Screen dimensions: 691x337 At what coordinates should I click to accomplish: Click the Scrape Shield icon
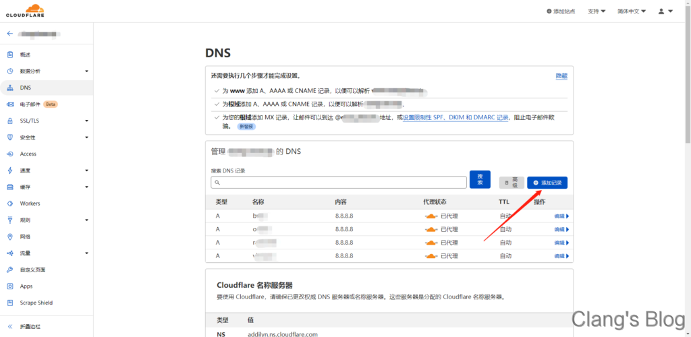pyautogui.click(x=10, y=303)
